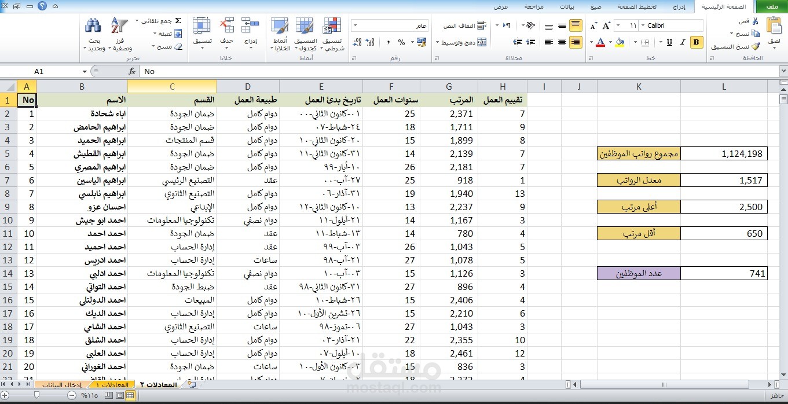Click the text direction paragraph icon

point(507,25)
